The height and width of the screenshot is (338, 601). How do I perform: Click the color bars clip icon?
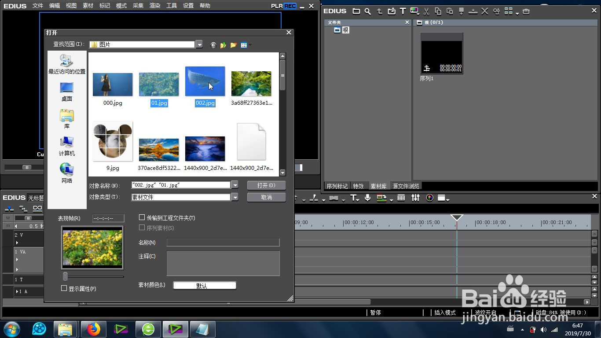click(414, 11)
